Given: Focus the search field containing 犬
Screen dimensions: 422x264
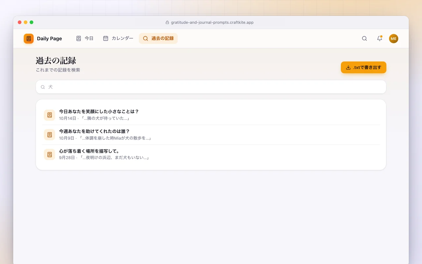Looking at the screenshot, I should coord(211,87).
